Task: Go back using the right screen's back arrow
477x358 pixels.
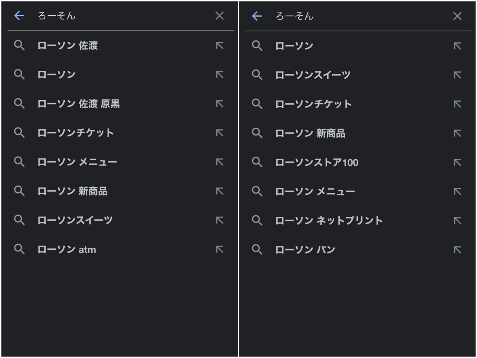Action: pos(257,16)
